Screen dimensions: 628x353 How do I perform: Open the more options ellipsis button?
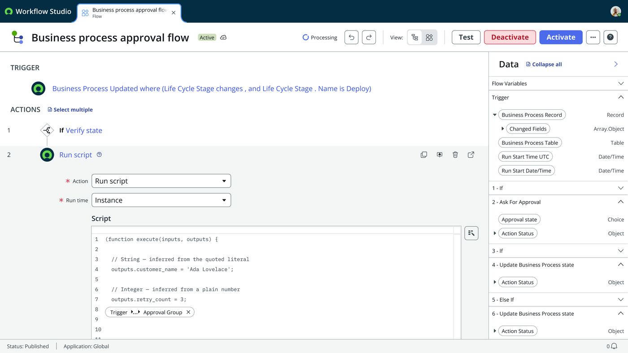(x=593, y=37)
